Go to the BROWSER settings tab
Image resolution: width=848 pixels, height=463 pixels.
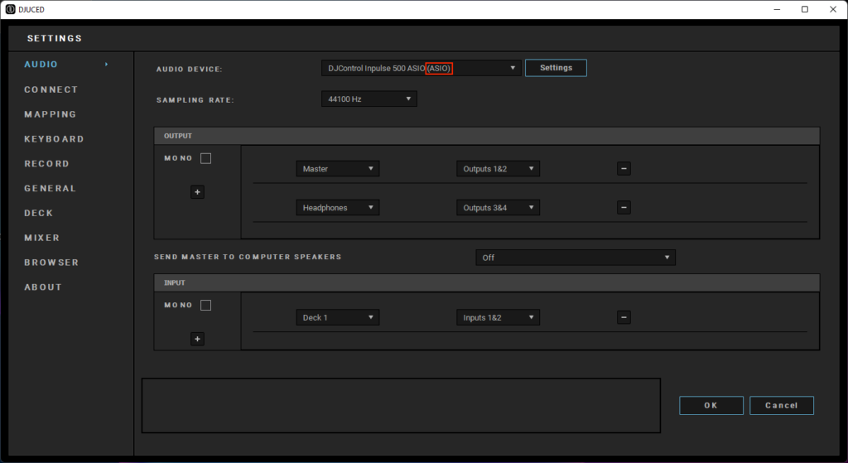(51, 263)
